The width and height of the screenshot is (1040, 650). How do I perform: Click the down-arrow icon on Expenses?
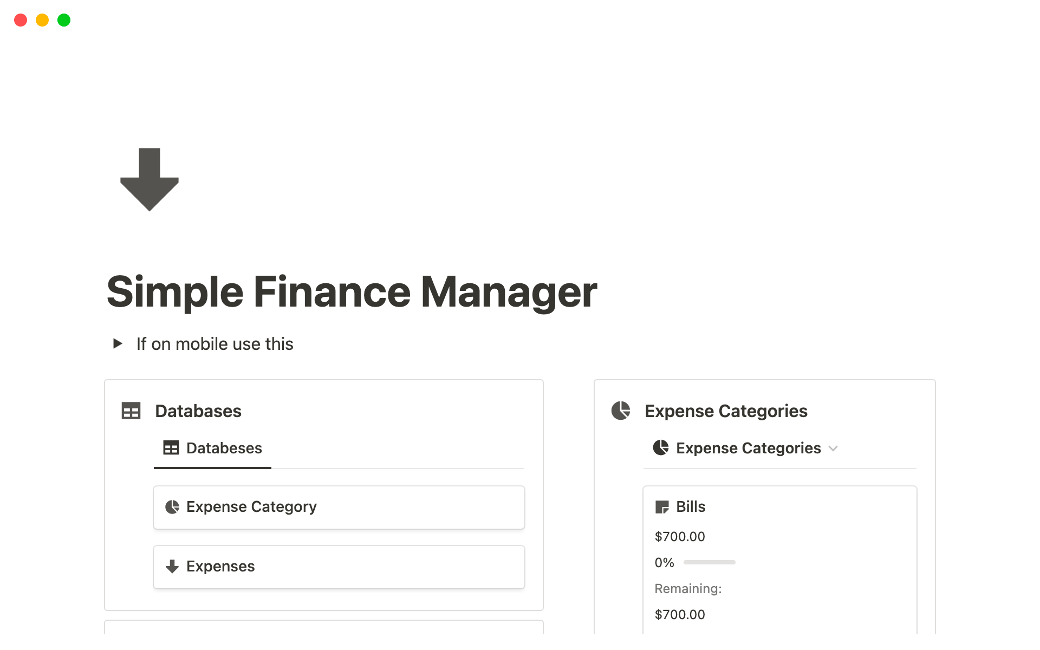[x=172, y=567]
